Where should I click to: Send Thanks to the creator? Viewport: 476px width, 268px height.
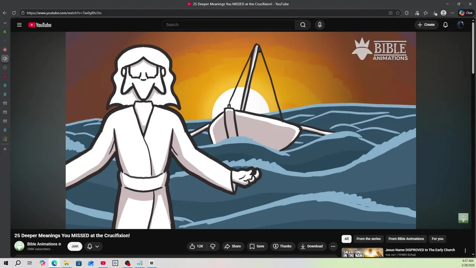click(282, 246)
